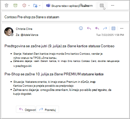Open message more actions ellipsis
Image resolution: width=130 pixels, height=119 pixels.
tap(122, 28)
